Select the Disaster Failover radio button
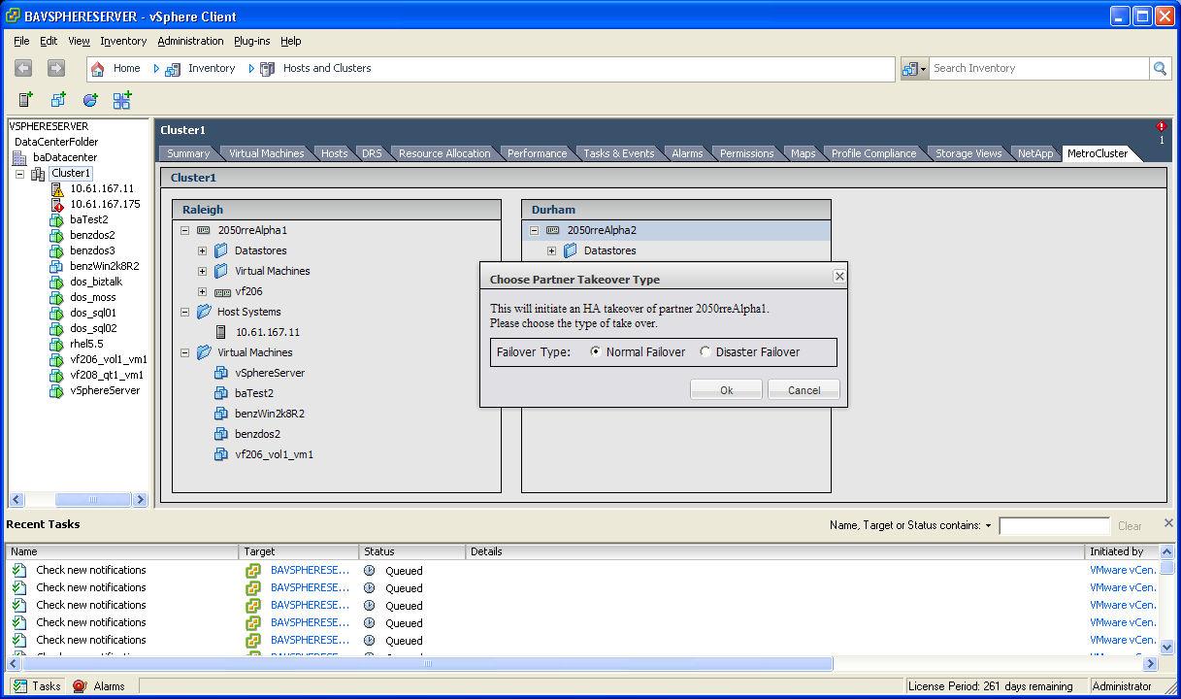This screenshot has width=1181, height=699. point(705,352)
